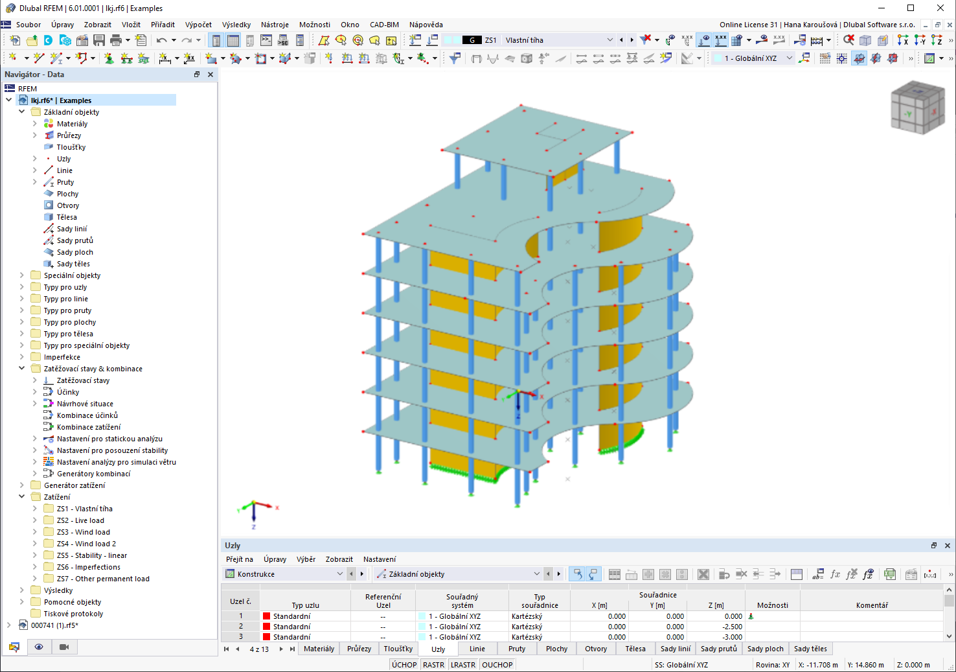Collapse the Základní objekty tree node
956x672 pixels.
click(22, 112)
